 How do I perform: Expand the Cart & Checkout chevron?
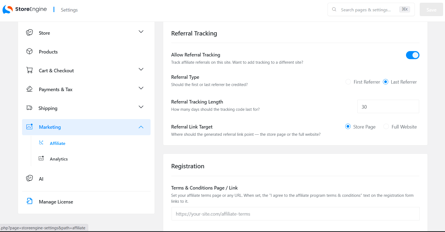click(141, 69)
